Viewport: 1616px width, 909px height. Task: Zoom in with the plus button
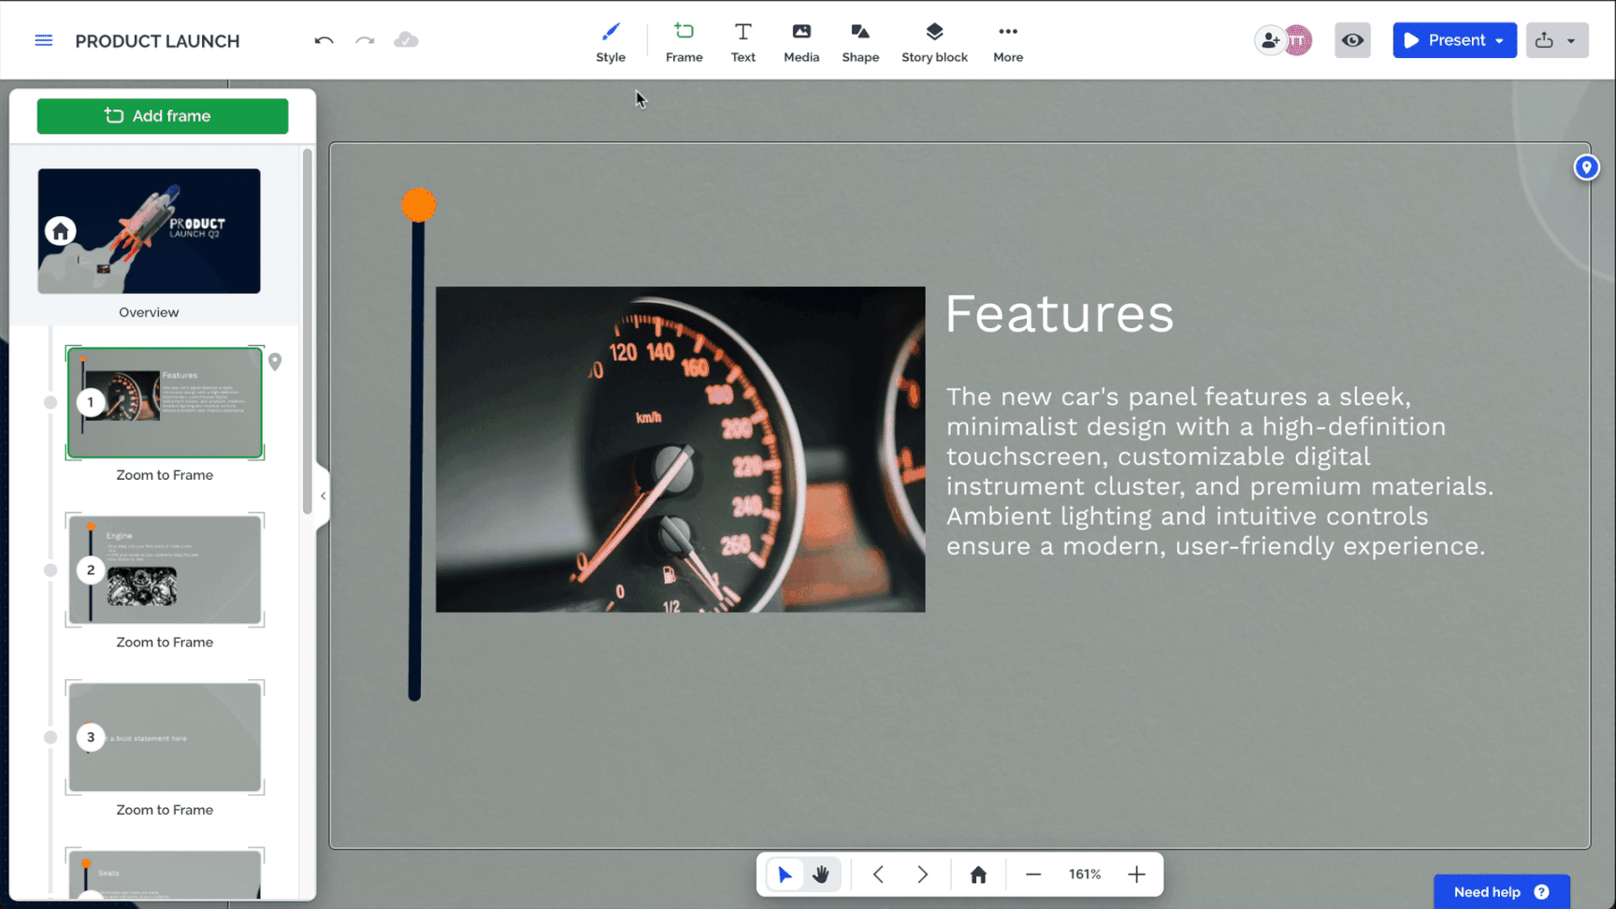[x=1136, y=874]
